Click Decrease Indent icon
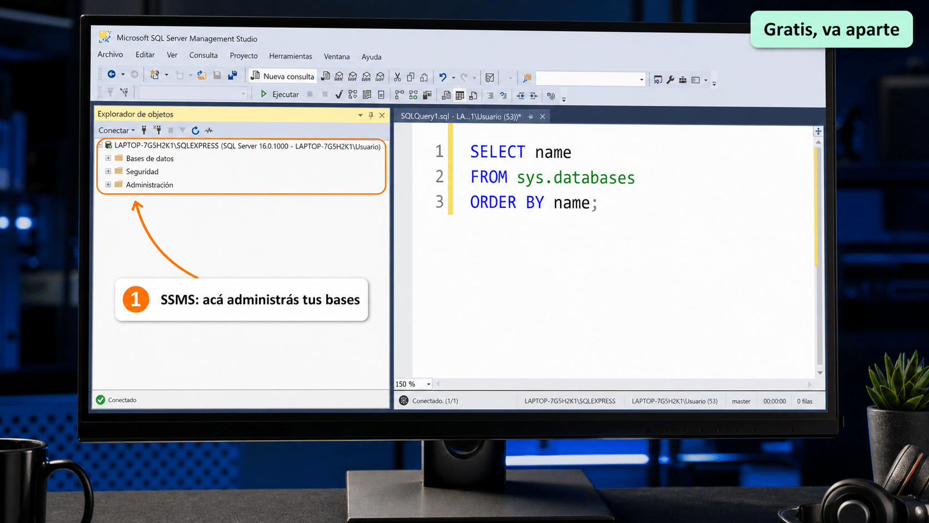The width and height of the screenshot is (929, 523). point(521,96)
